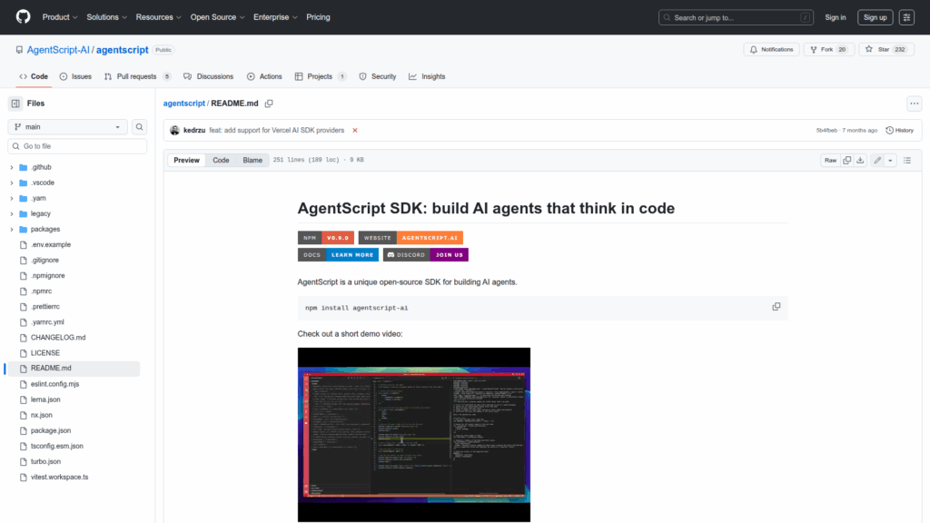This screenshot has width=930, height=523.
Task: Open the main branch dropdown
Action: 68,127
